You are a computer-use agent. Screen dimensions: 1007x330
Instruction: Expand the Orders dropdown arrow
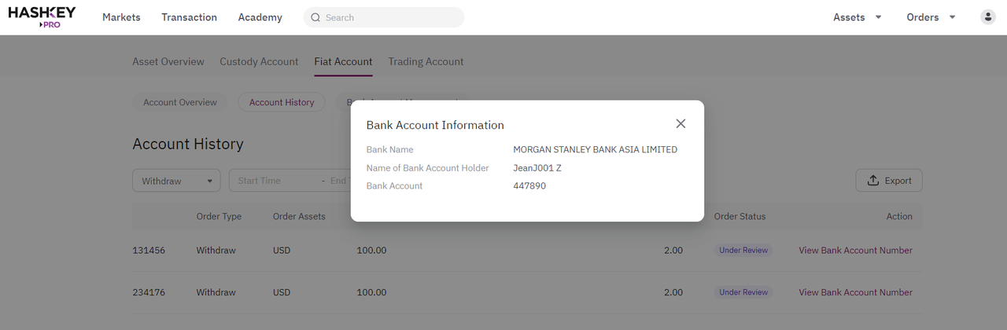tap(952, 17)
